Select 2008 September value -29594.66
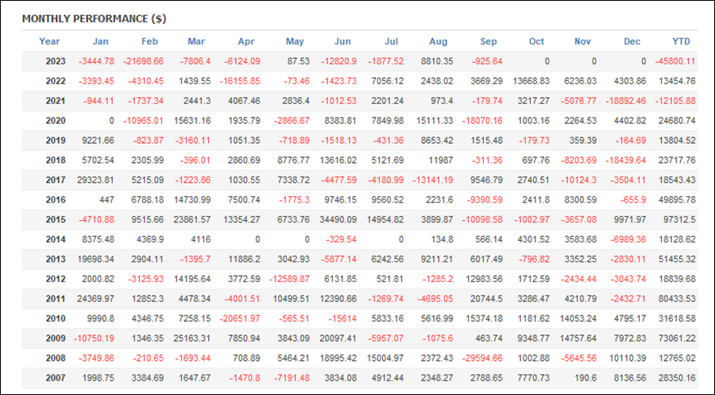Screen dimensions: 715x395 (x=482, y=358)
